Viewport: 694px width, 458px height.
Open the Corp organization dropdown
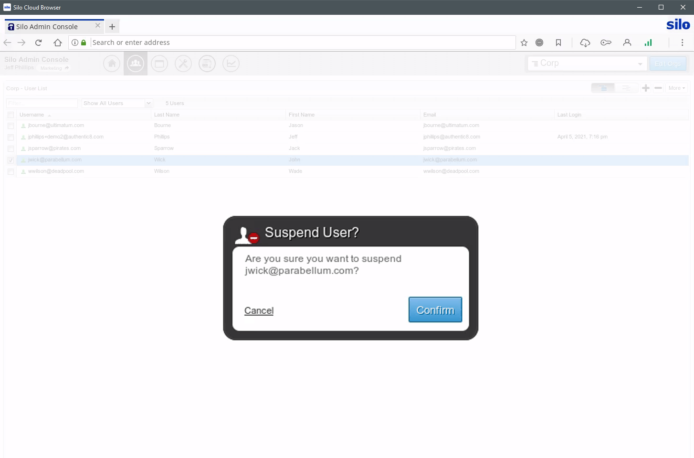(587, 64)
